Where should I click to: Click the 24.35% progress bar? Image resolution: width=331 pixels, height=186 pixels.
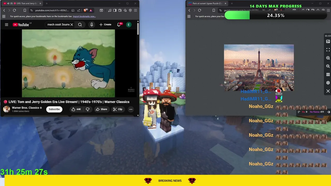pyautogui.click(x=276, y=16)
